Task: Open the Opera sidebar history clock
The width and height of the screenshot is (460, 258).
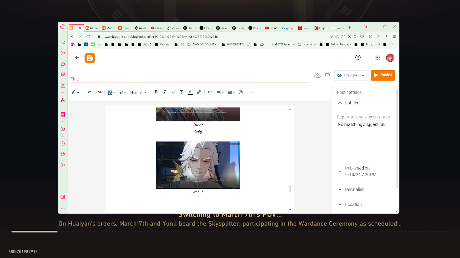Action: coord(63,144)
